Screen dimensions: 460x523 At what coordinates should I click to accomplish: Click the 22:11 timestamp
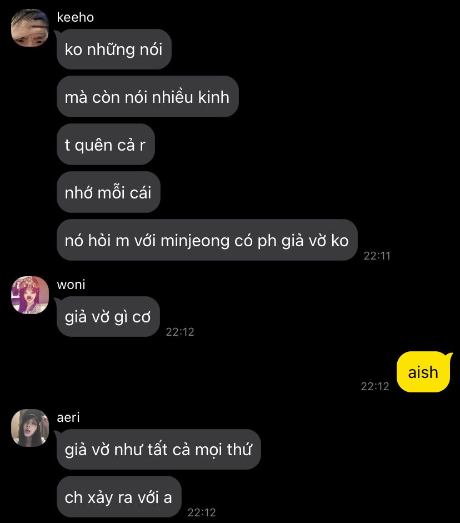click(x=377, y=256)
